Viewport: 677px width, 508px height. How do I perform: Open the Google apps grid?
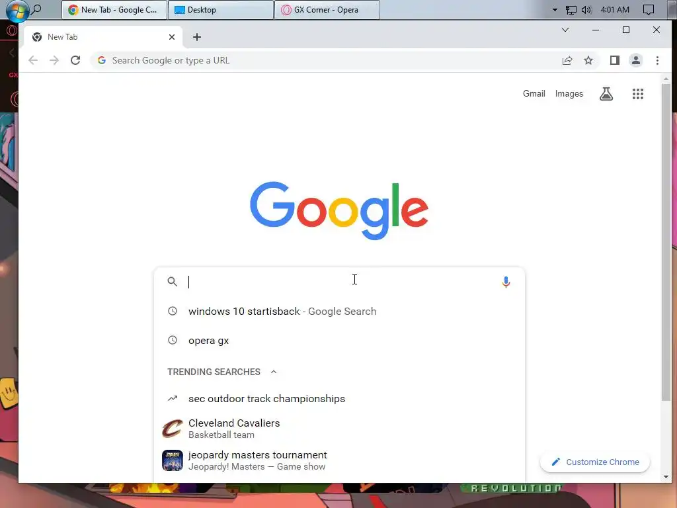pyautogui.click(x=638, y=94)
